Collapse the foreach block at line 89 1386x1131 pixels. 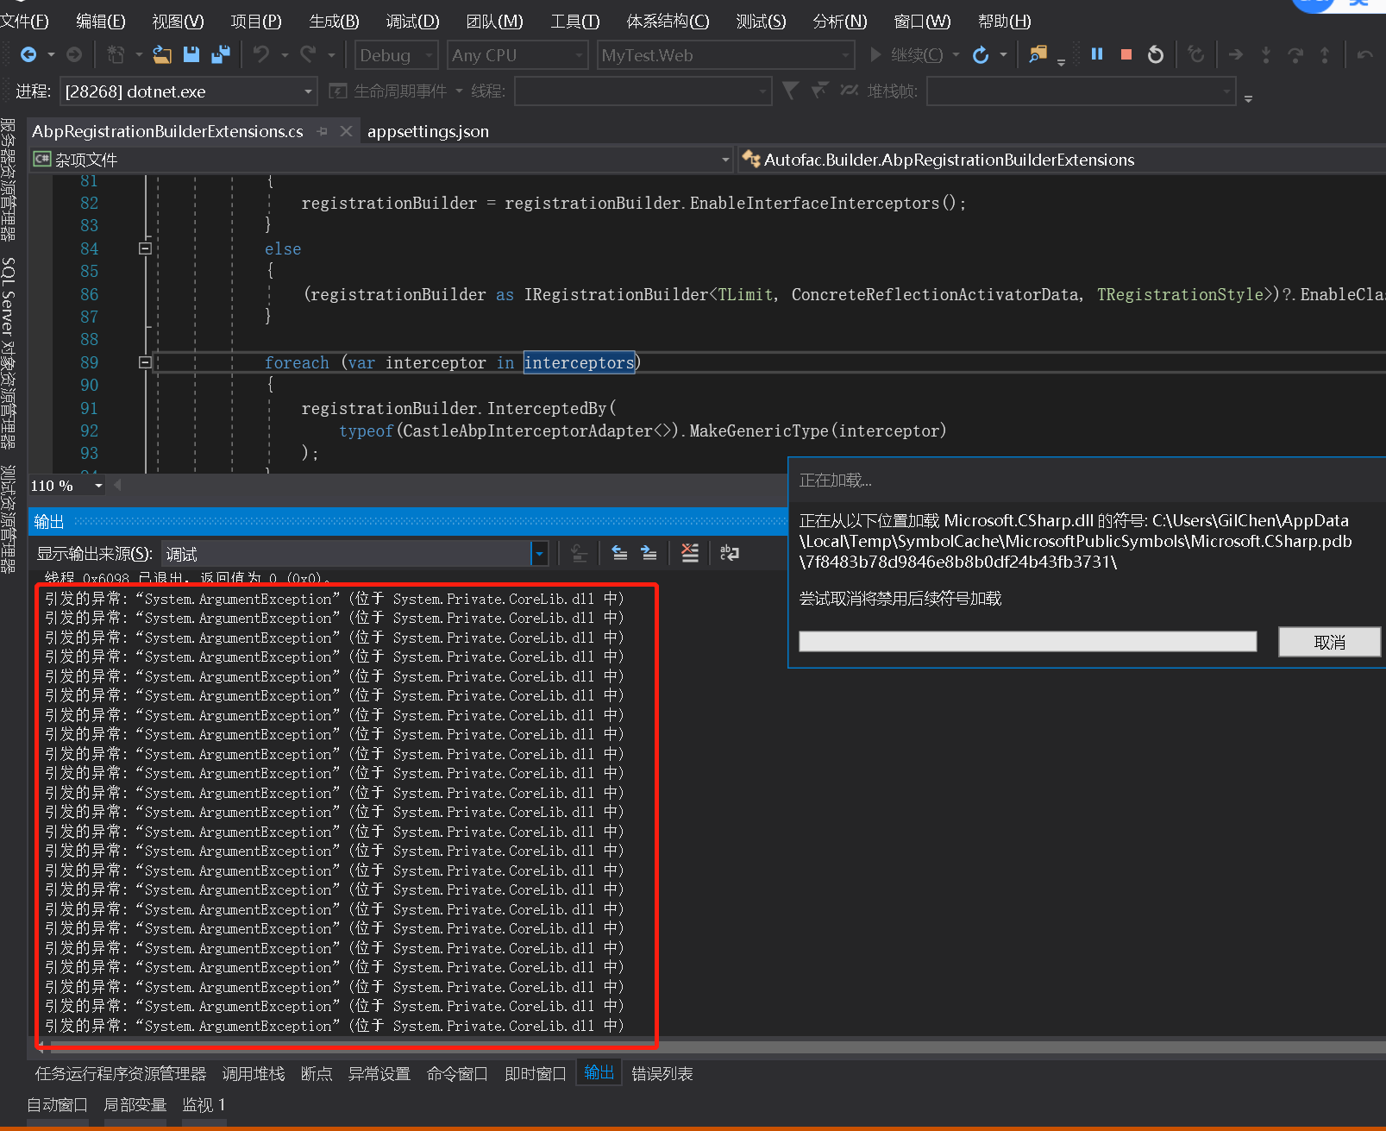click(x=145, y=362)
